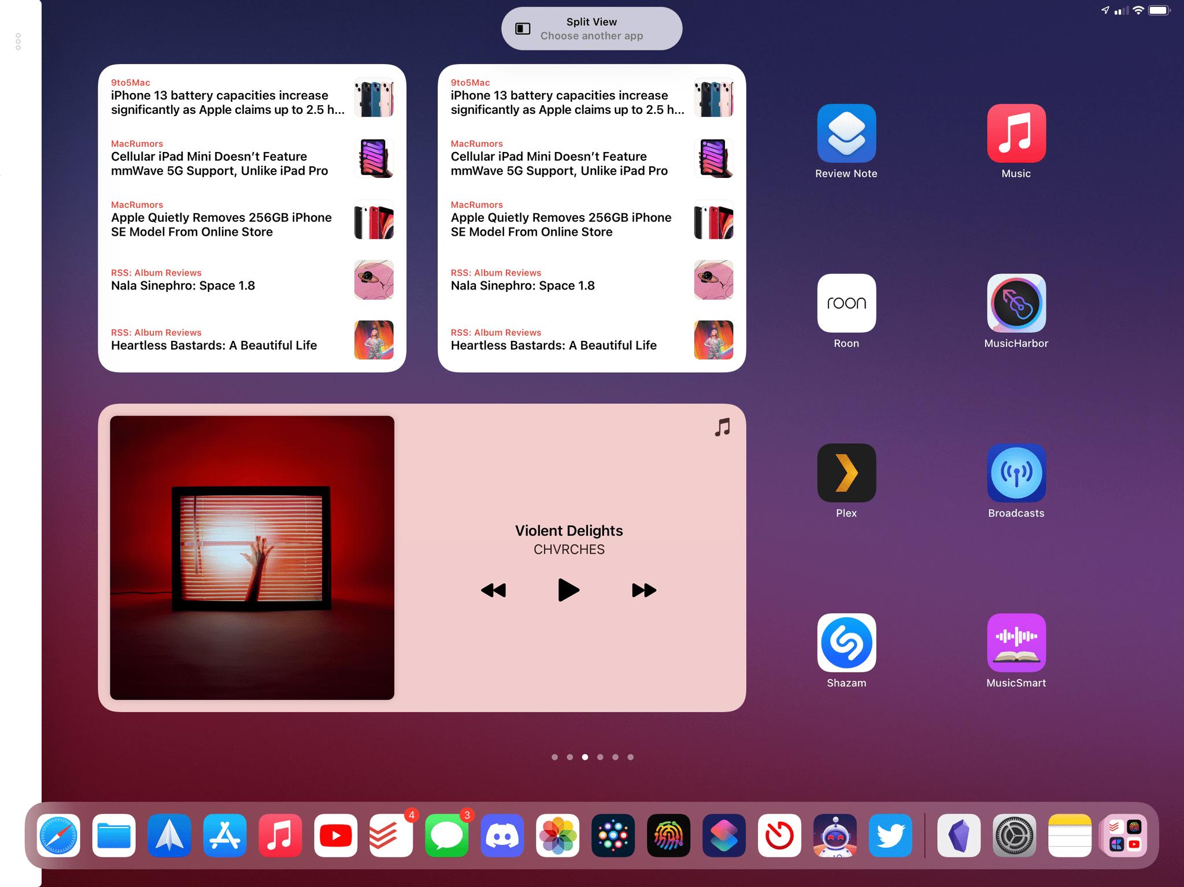Open 256GB iPhone SE article in right widget
1184x887 pixels.
pyautogui.click(x=592, y=220)
